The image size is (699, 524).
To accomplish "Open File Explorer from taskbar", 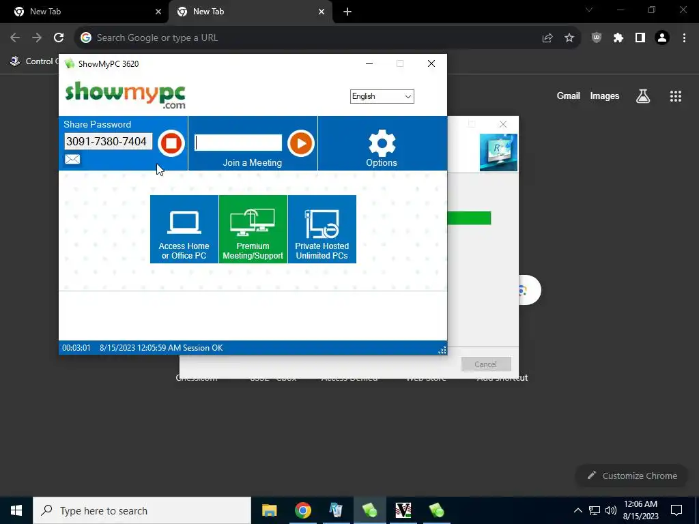I will pos(269,510).
